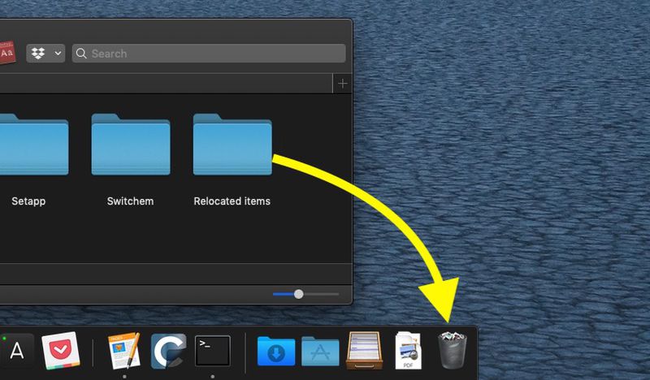Add a new Finder tab with plus button
650x380 pixels.
click(x=342, y=84)
